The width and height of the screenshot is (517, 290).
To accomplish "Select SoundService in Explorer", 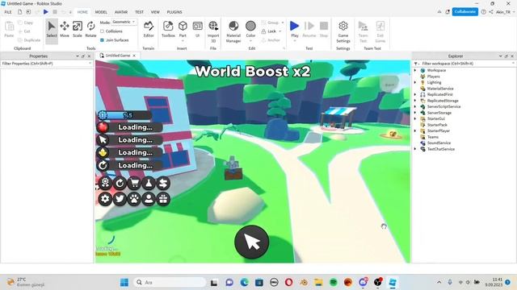I will [439, 143].
